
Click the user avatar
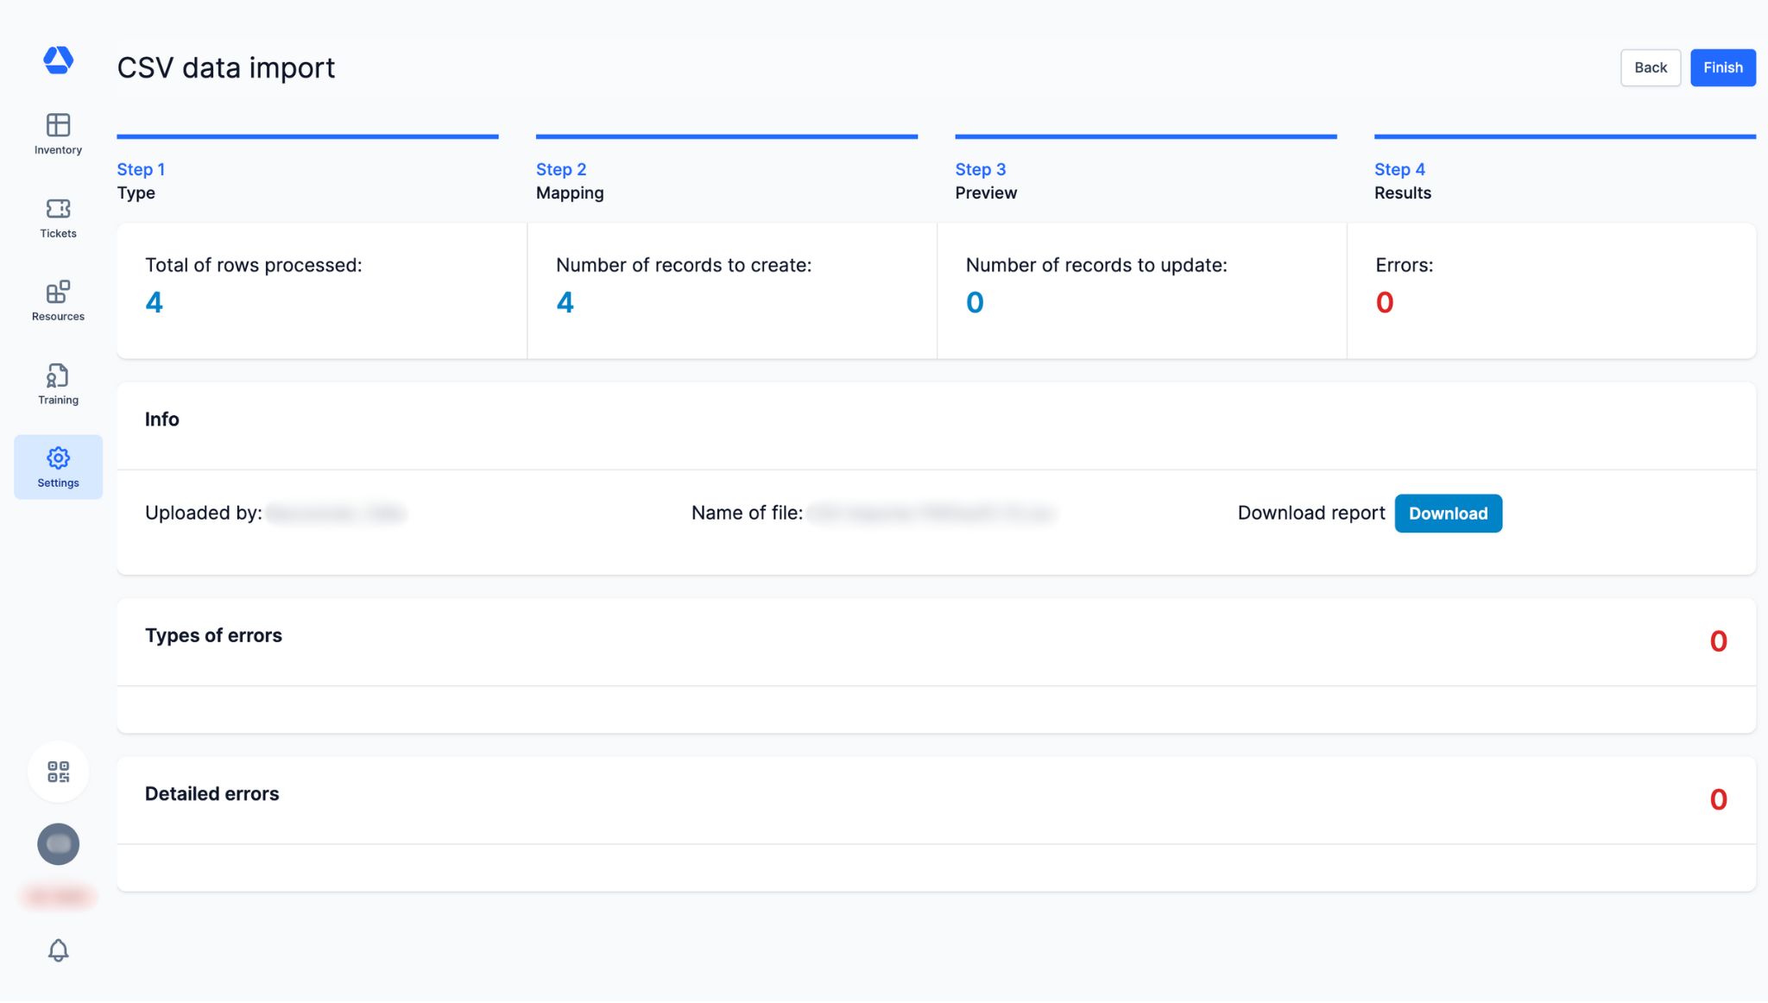[58, 844]
